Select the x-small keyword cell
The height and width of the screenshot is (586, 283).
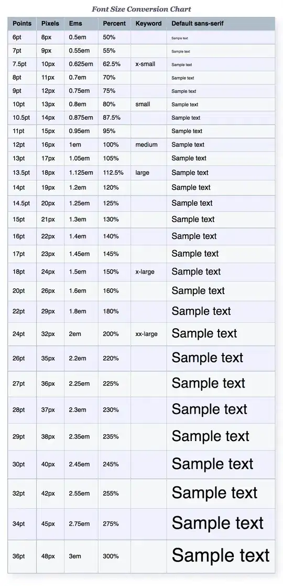coord(148,64)
